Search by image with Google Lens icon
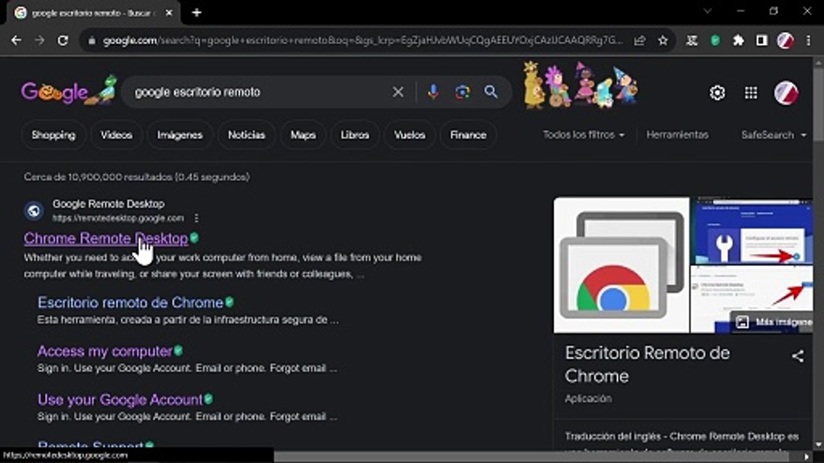824x463 pixels. [x=462, y=92]
